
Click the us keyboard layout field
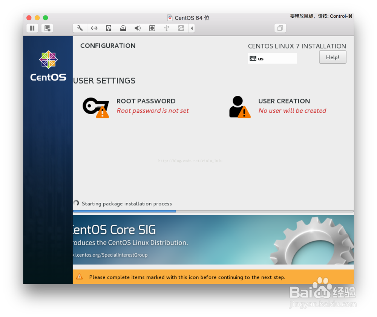(x=272, y=58)
